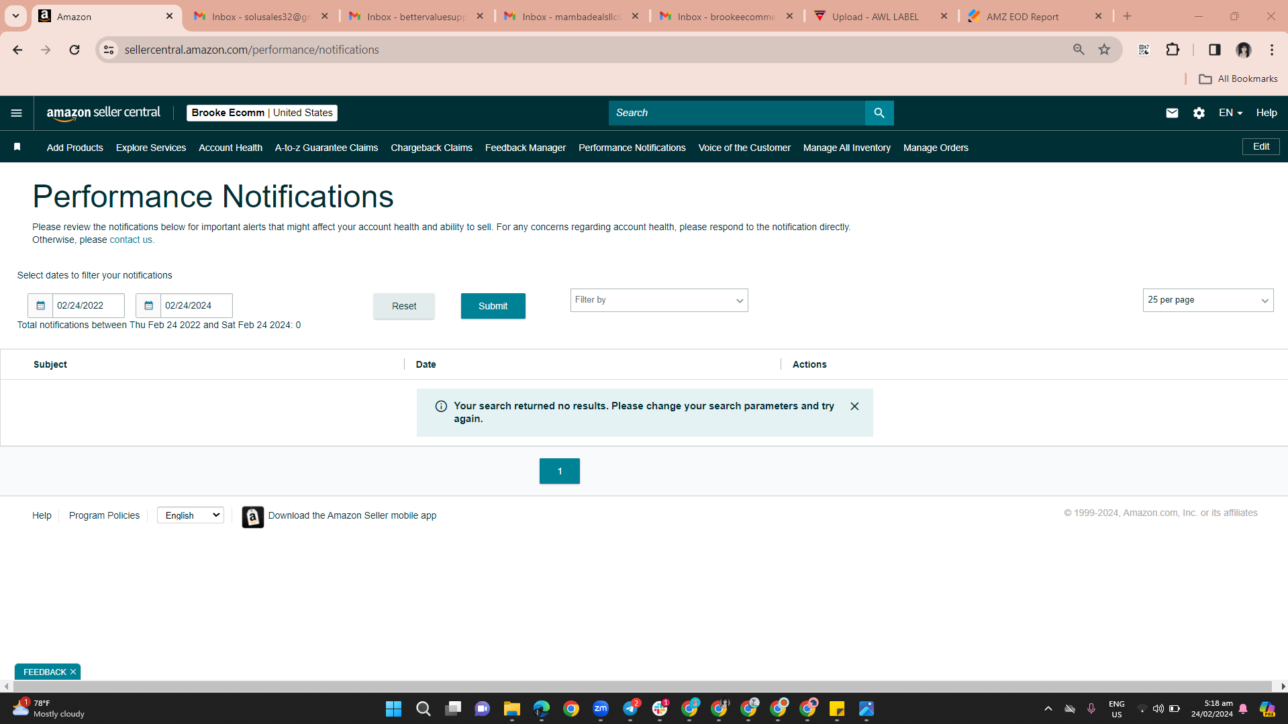
Task: Click the Brooke Ecomm account switcher
Action: (x=262, y=113)
